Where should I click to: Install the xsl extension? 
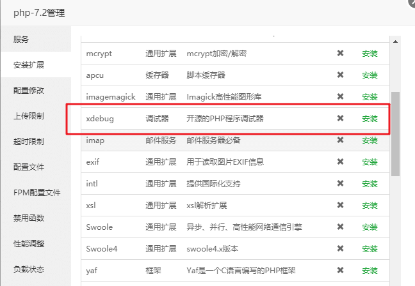point(370,206)
